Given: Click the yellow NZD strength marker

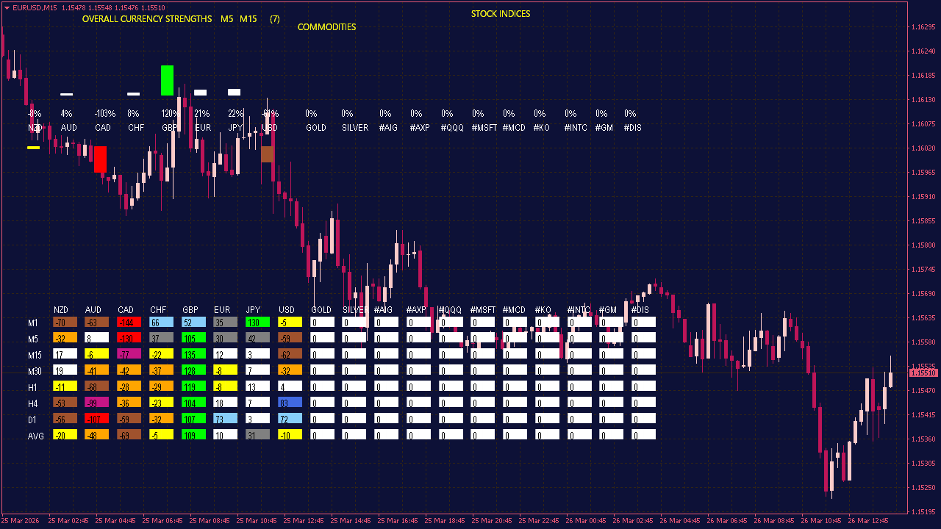Looking at the screenshot, I should [34, 147].
